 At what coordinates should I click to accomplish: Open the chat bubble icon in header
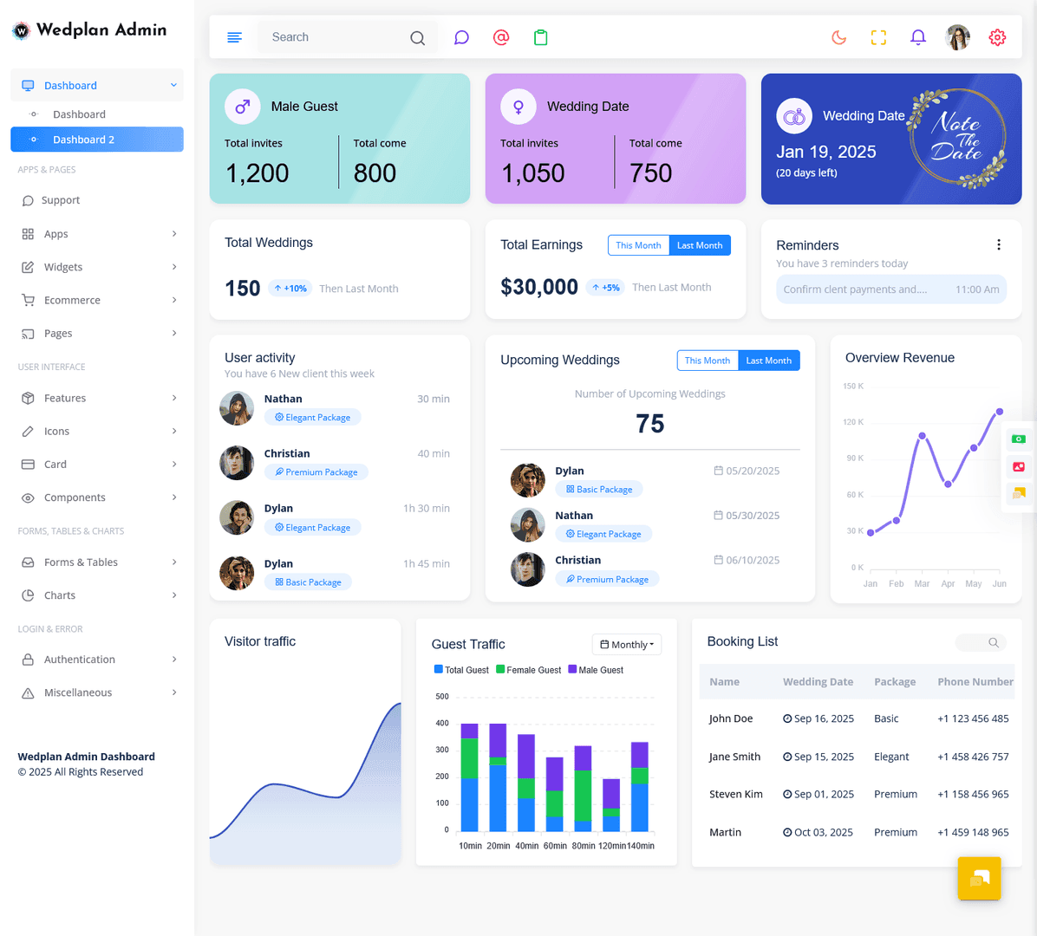[461, 37]
